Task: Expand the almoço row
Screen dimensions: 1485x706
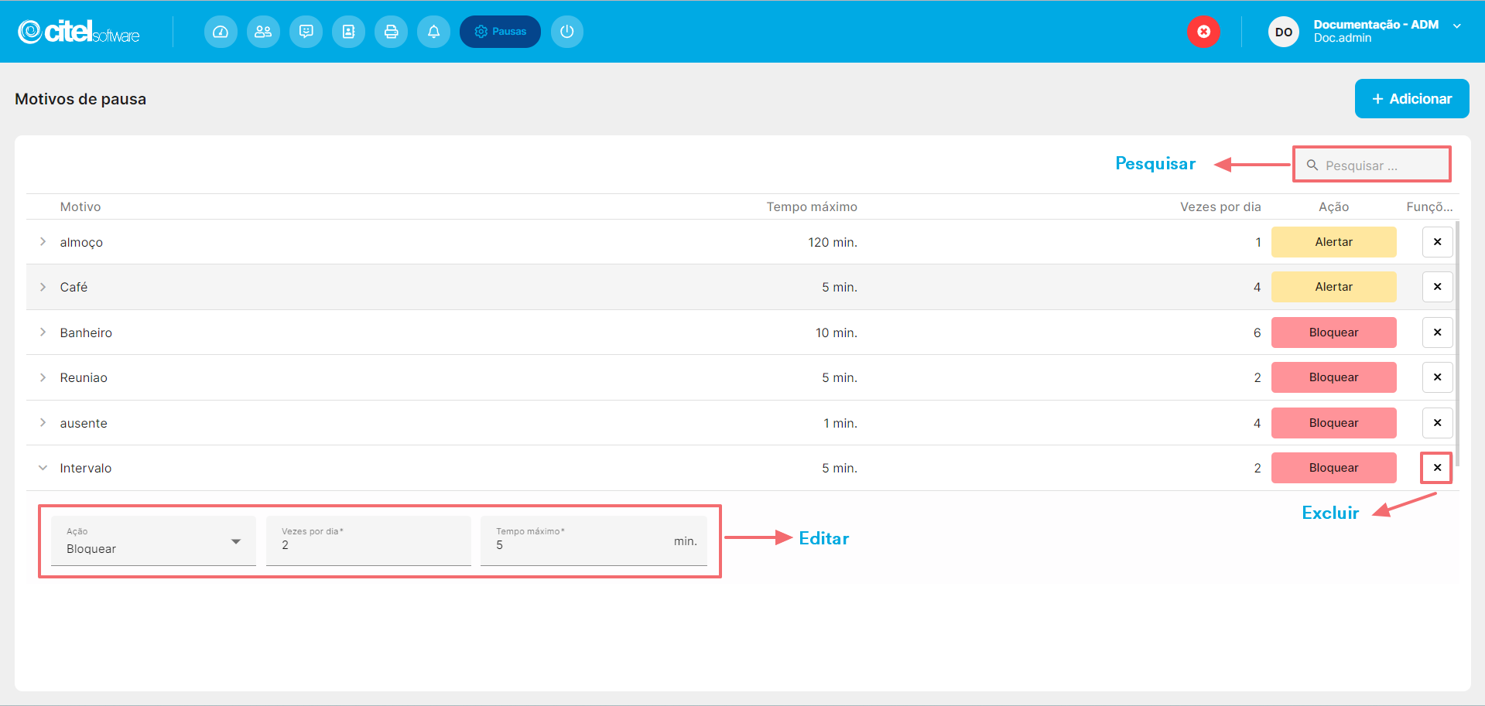Action: tap(43, 242)
